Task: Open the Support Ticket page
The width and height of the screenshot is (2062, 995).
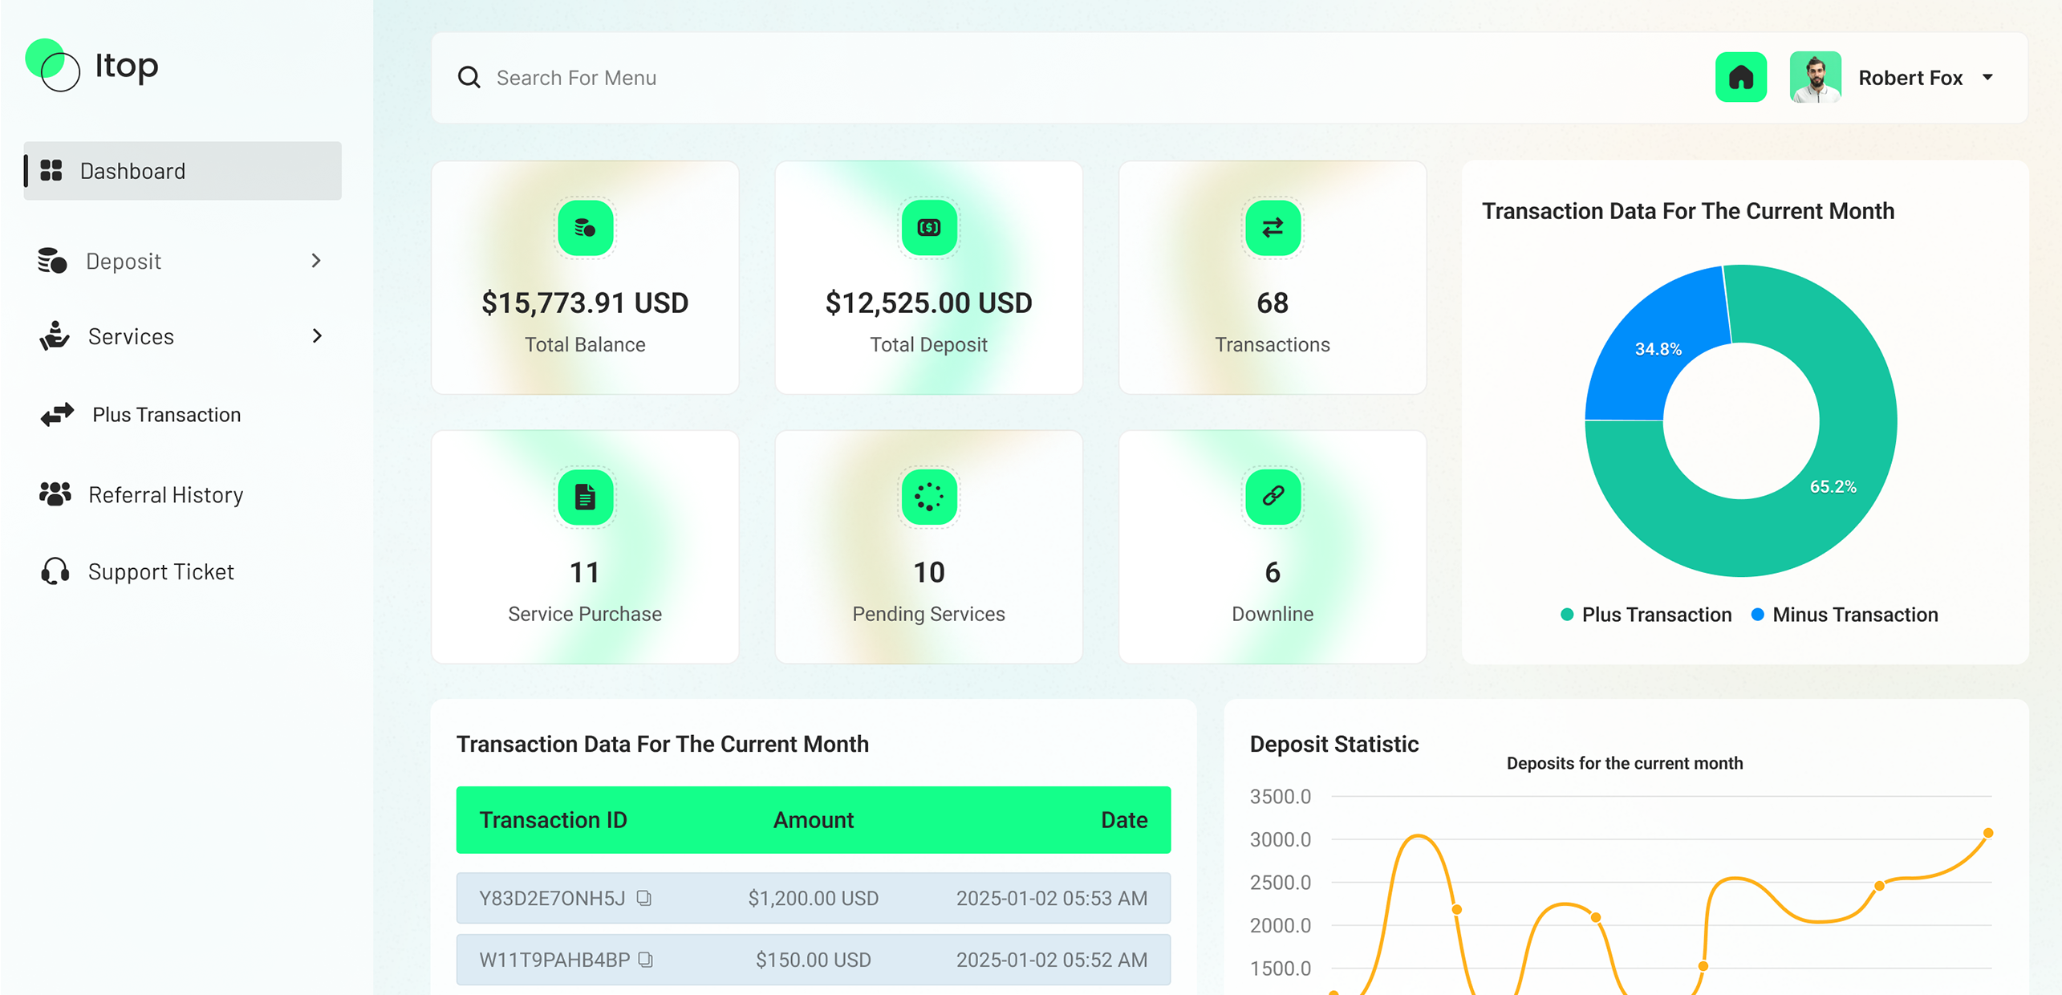Action: (160, 572)
